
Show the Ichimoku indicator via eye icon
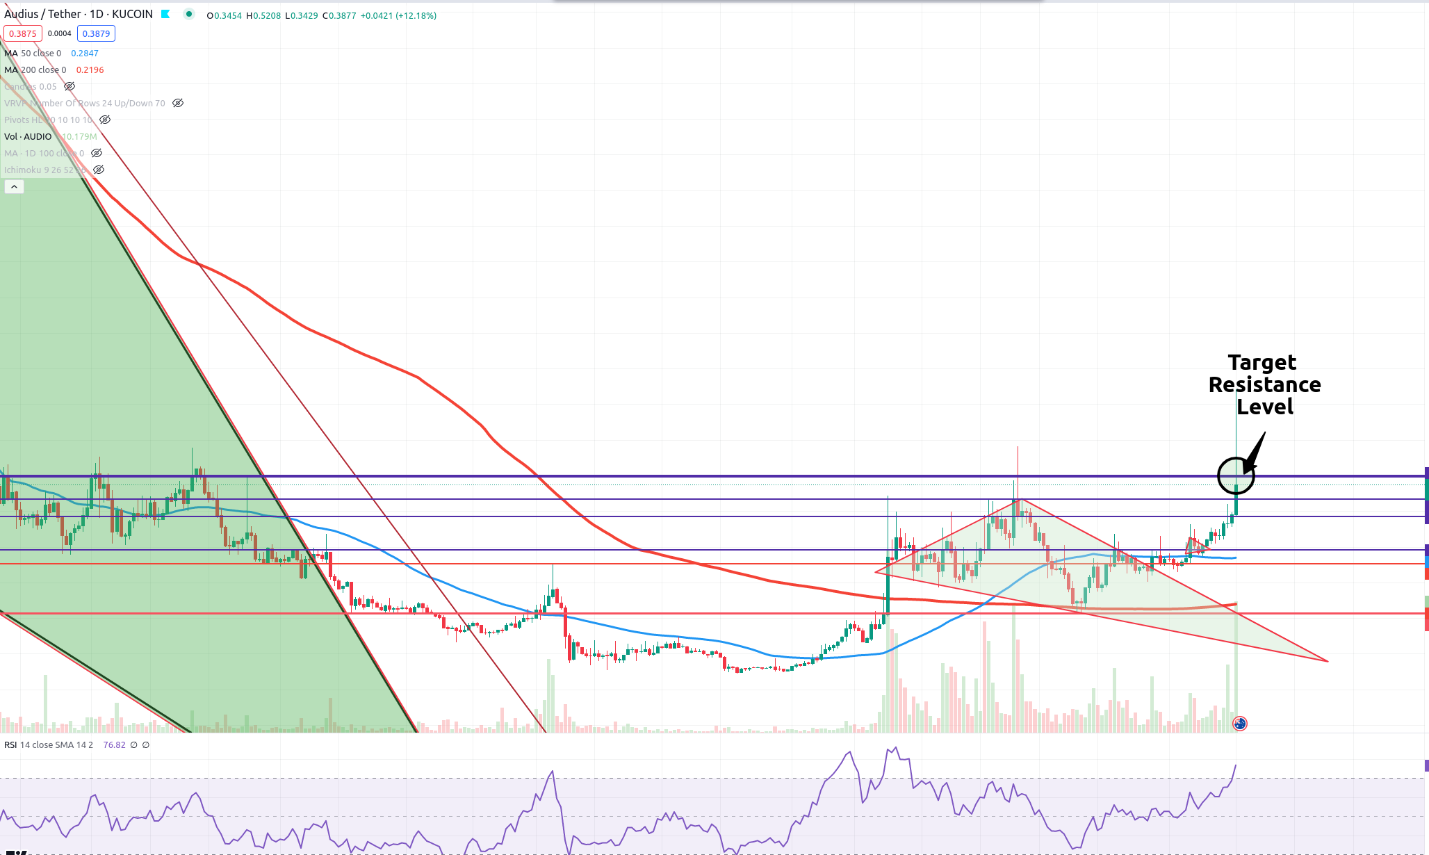(99, 170)
